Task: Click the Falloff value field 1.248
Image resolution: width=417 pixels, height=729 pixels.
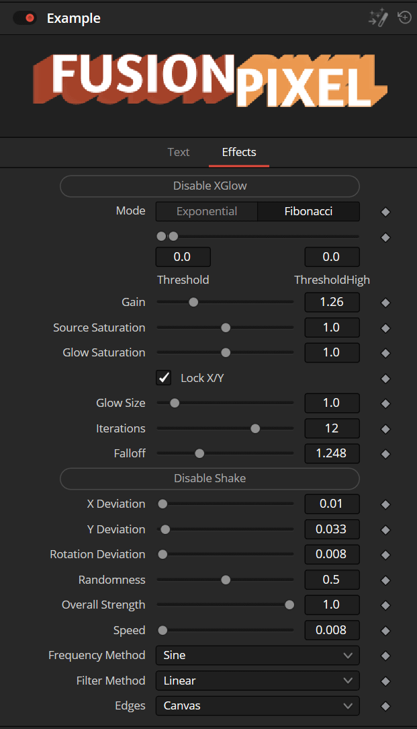Action: click(332, 453)
